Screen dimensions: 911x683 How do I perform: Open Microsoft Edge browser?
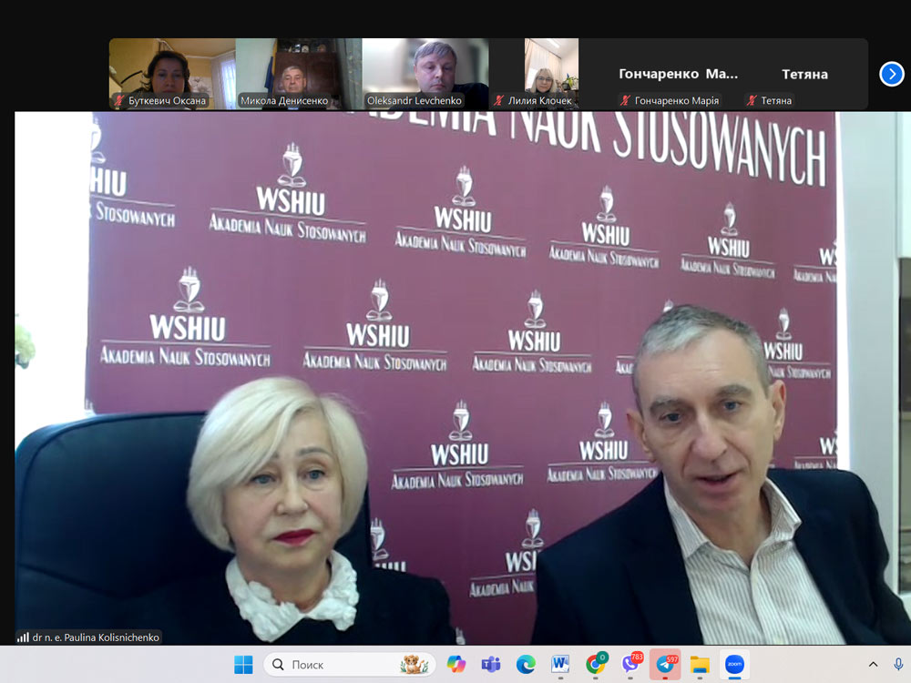526,665
